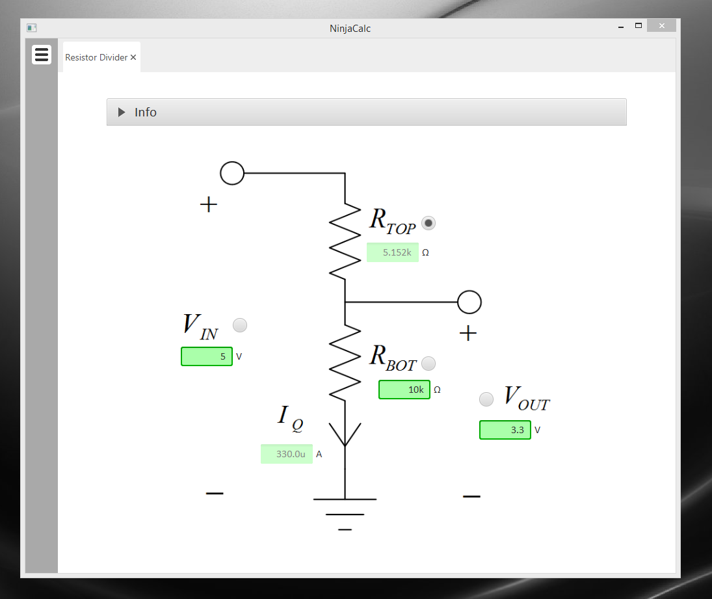
Task: Click the NinjaCalc app icon in title bar
Action: pos(31,28)
